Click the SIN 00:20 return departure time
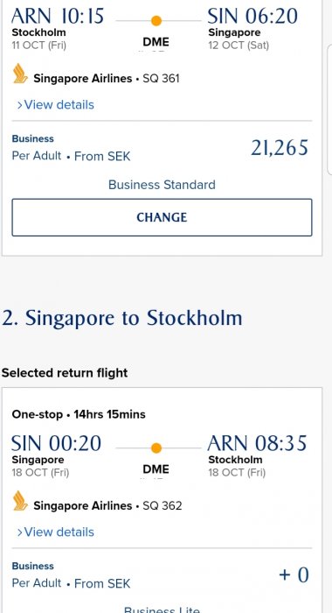Viewport: 332px width, 613px height. [x=57, y=443]
